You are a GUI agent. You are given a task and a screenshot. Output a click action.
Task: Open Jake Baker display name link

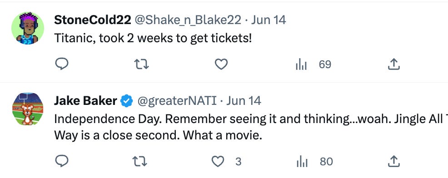85,100
